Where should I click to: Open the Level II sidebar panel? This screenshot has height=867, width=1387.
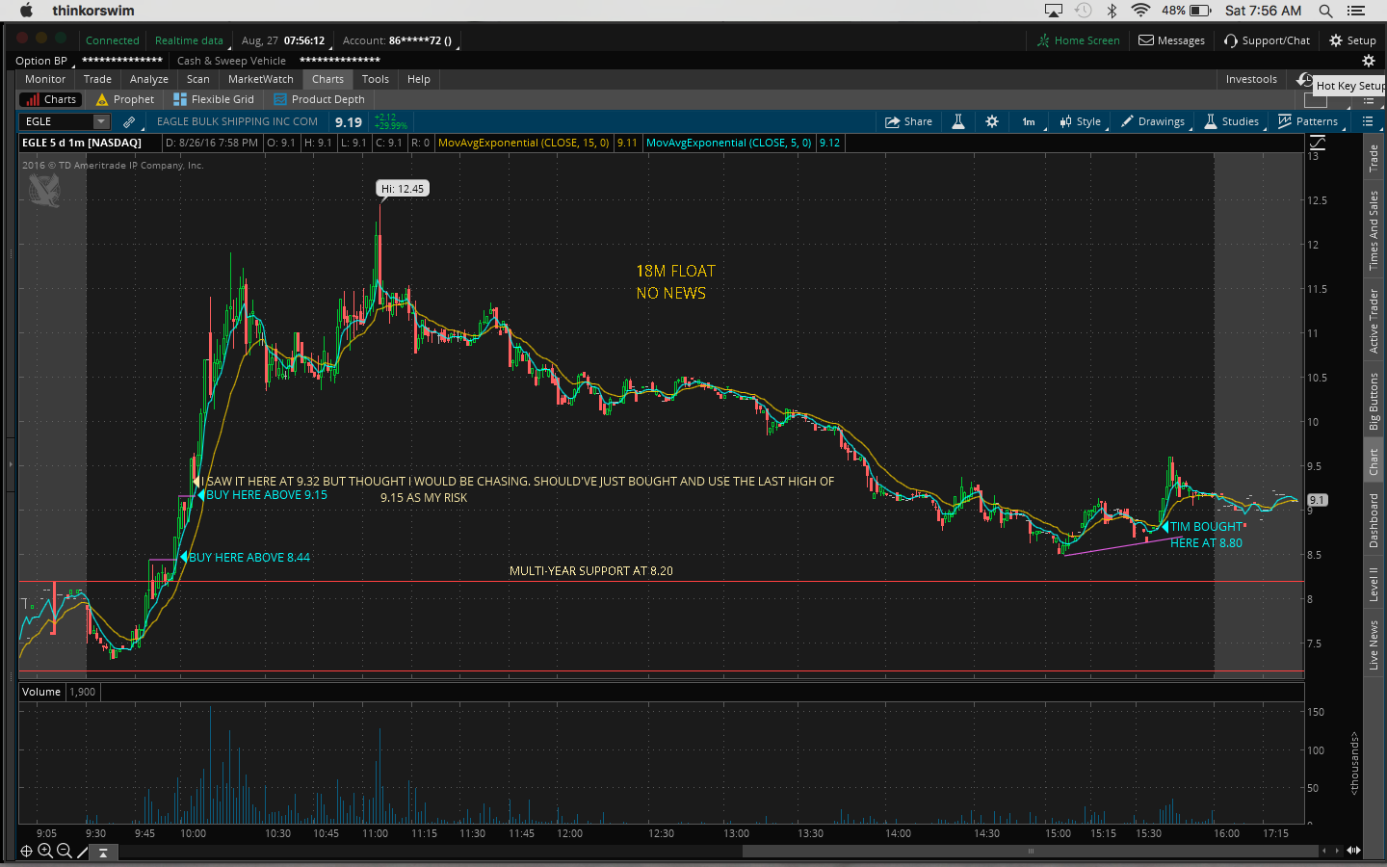(x=1374, y=584)
